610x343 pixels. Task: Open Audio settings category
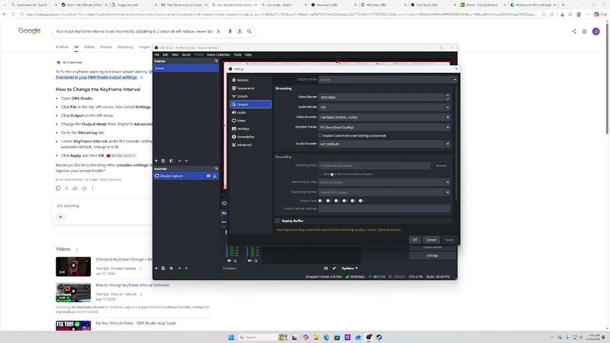250,112
